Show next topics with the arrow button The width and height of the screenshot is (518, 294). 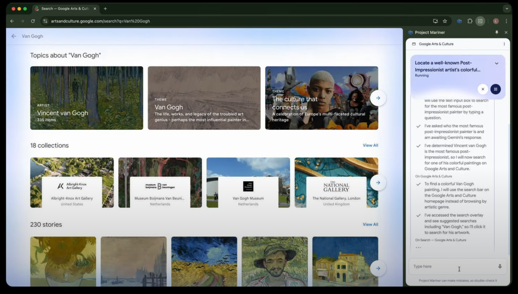tap(378, 98)
